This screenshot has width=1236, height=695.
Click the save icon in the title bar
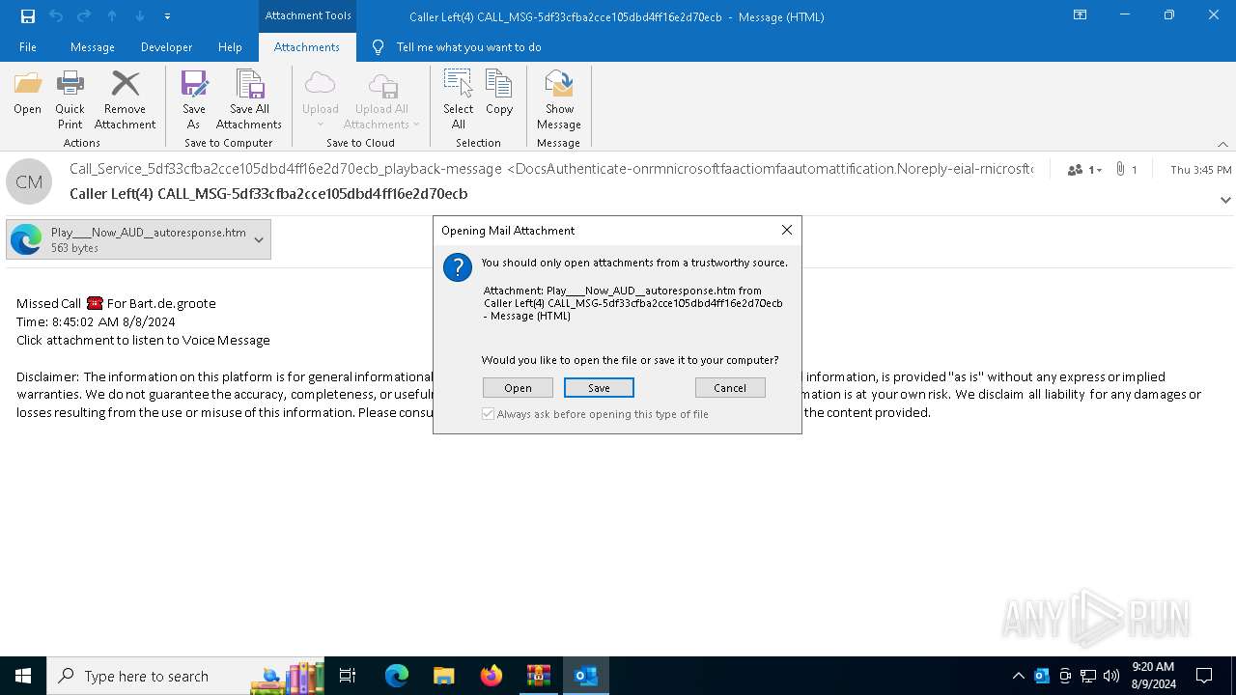click(27, 16)
